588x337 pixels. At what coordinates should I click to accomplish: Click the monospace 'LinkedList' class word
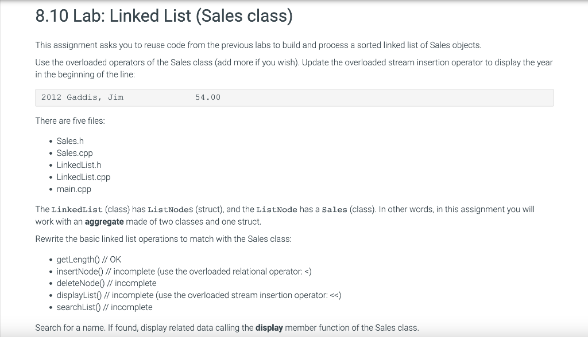[77, 210]
